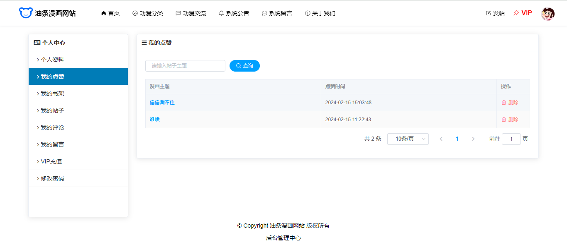Viewport: 567px width, 252px height.
Task: Open the 首页 home menu item
Action: tap(110, 13)
